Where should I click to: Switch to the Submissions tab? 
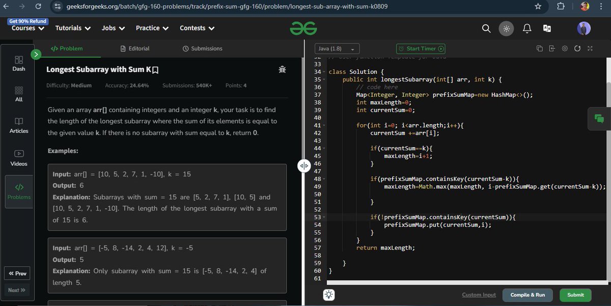tap(203, 48)
